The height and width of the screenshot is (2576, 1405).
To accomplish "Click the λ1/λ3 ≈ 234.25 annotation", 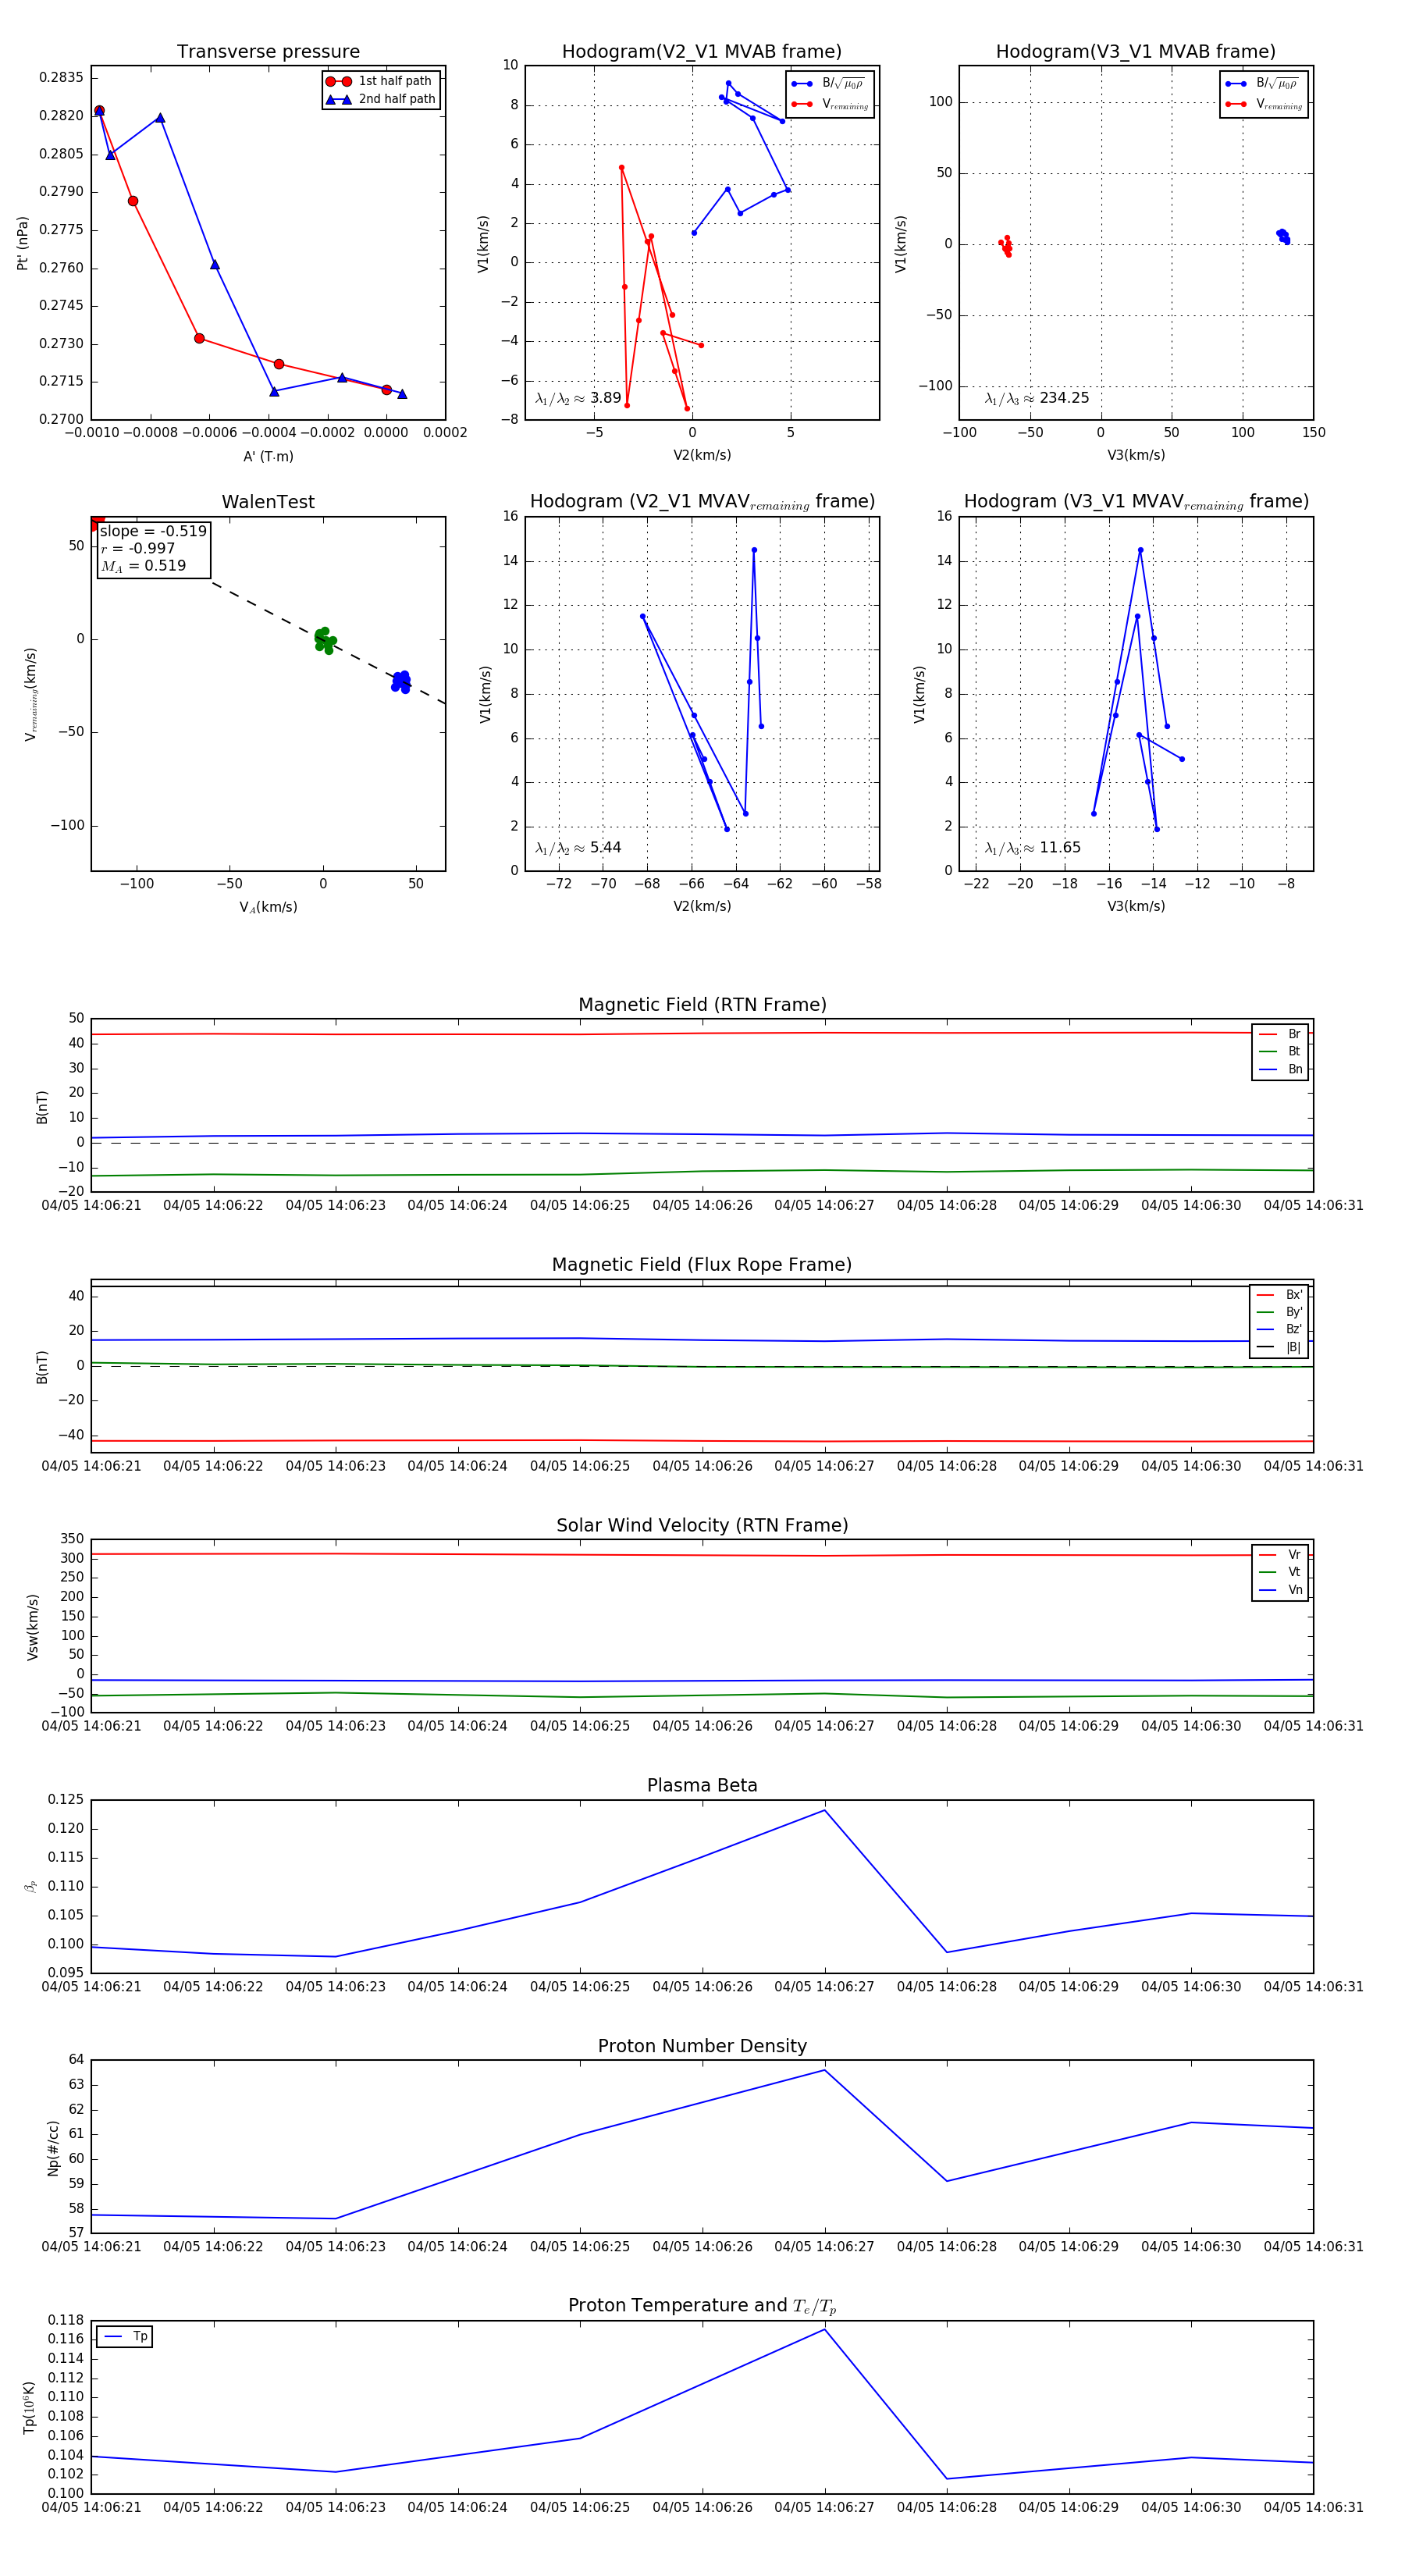I will [1036, 398].
